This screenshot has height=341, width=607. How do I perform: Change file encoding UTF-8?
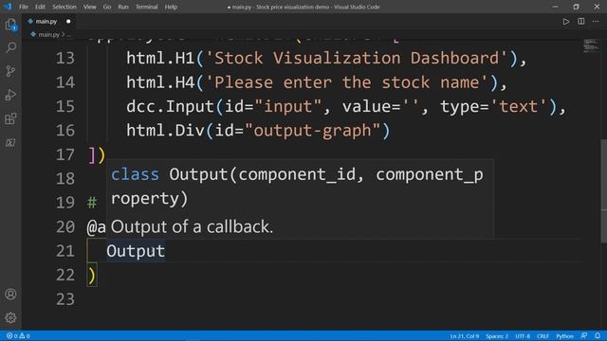pyautogui.click(x=523, y=336)
